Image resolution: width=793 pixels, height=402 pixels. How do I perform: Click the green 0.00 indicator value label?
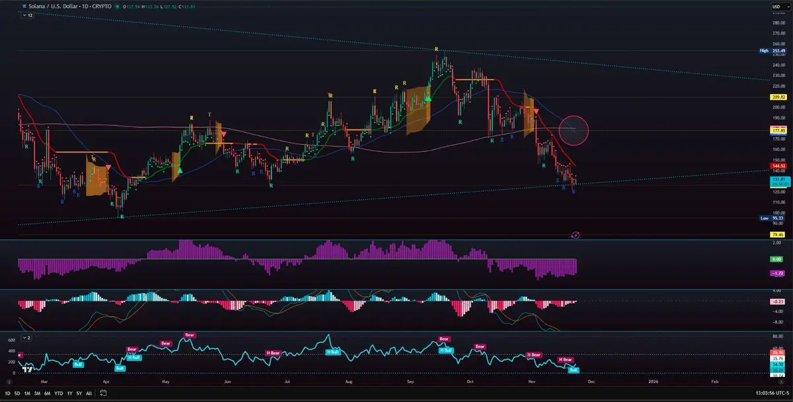[x=778, y=259]
